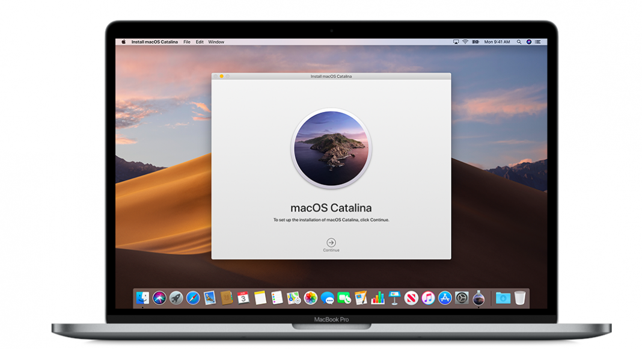This screenshot has height=349, width=642.
Task: Open FaceTime icon in the Dock
Action: 344,298
